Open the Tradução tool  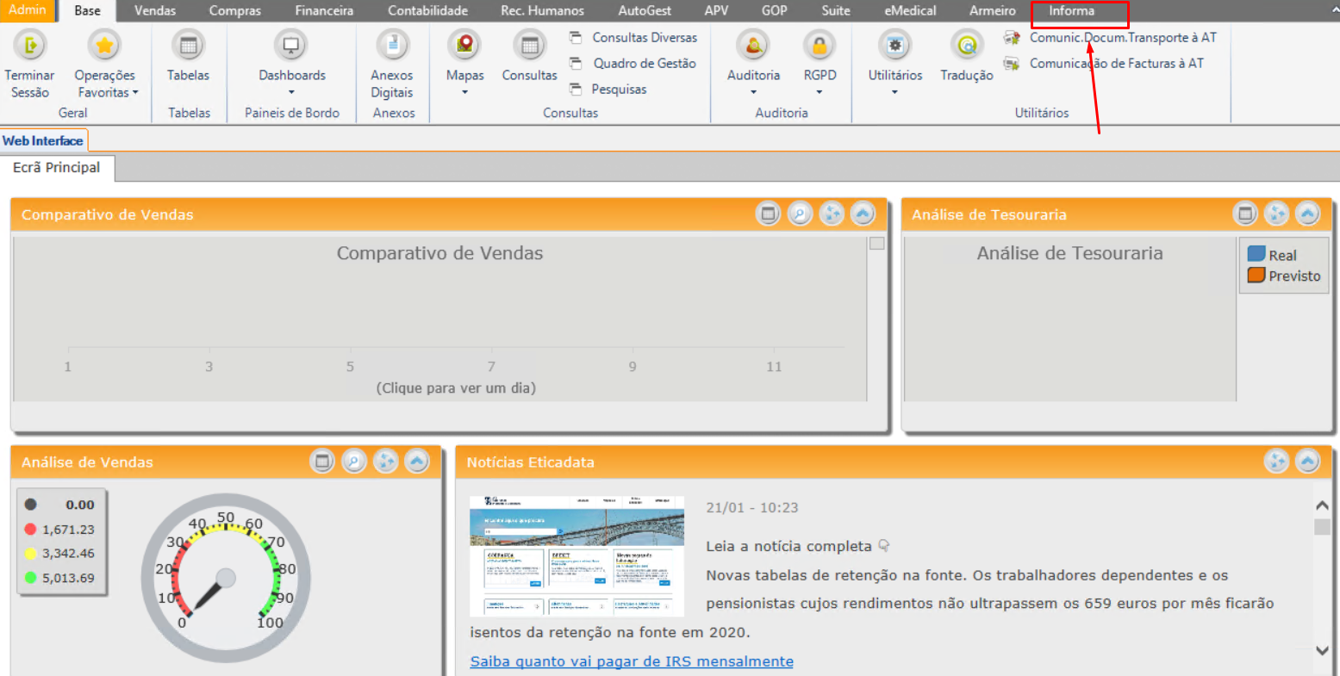point(966,46)
